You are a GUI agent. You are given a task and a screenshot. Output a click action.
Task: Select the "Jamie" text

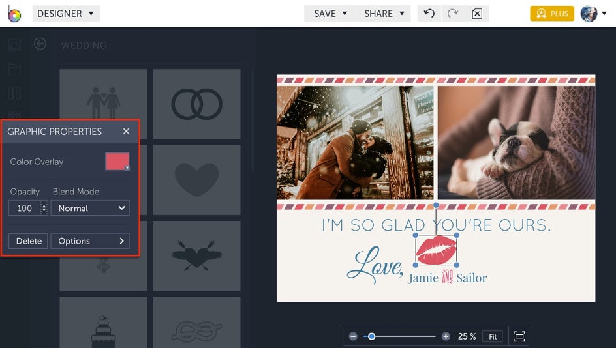[423, 278]
